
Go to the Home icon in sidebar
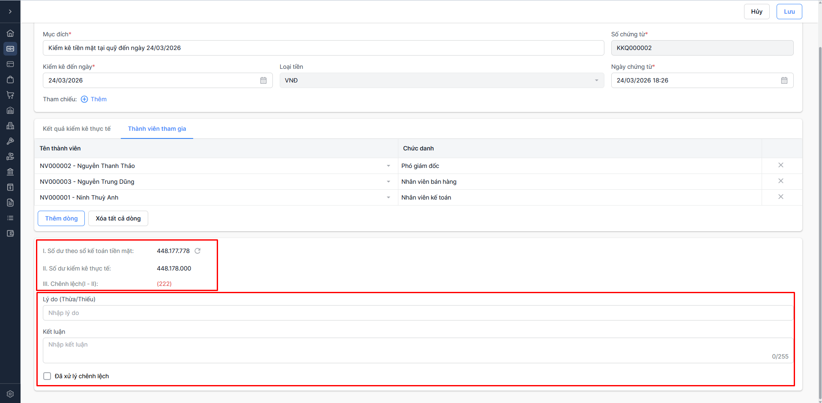pos(10,33)
